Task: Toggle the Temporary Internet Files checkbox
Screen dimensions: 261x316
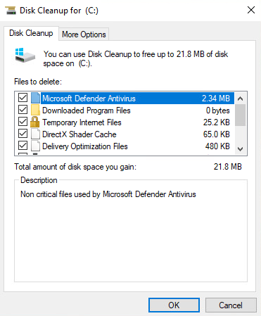Action: [x=23, y=122]
